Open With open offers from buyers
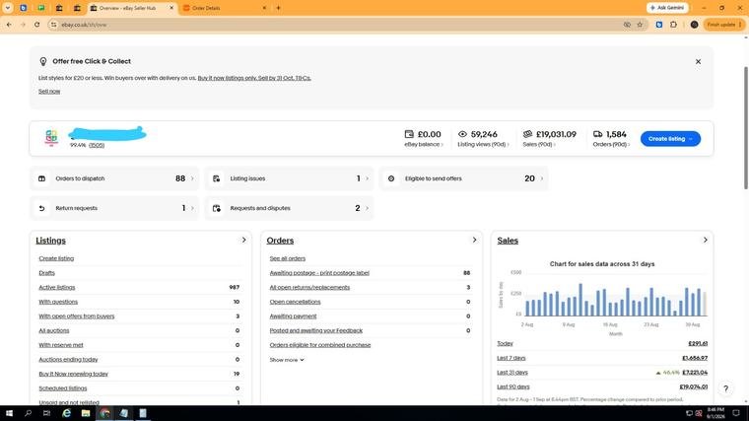 coord(77,316)
